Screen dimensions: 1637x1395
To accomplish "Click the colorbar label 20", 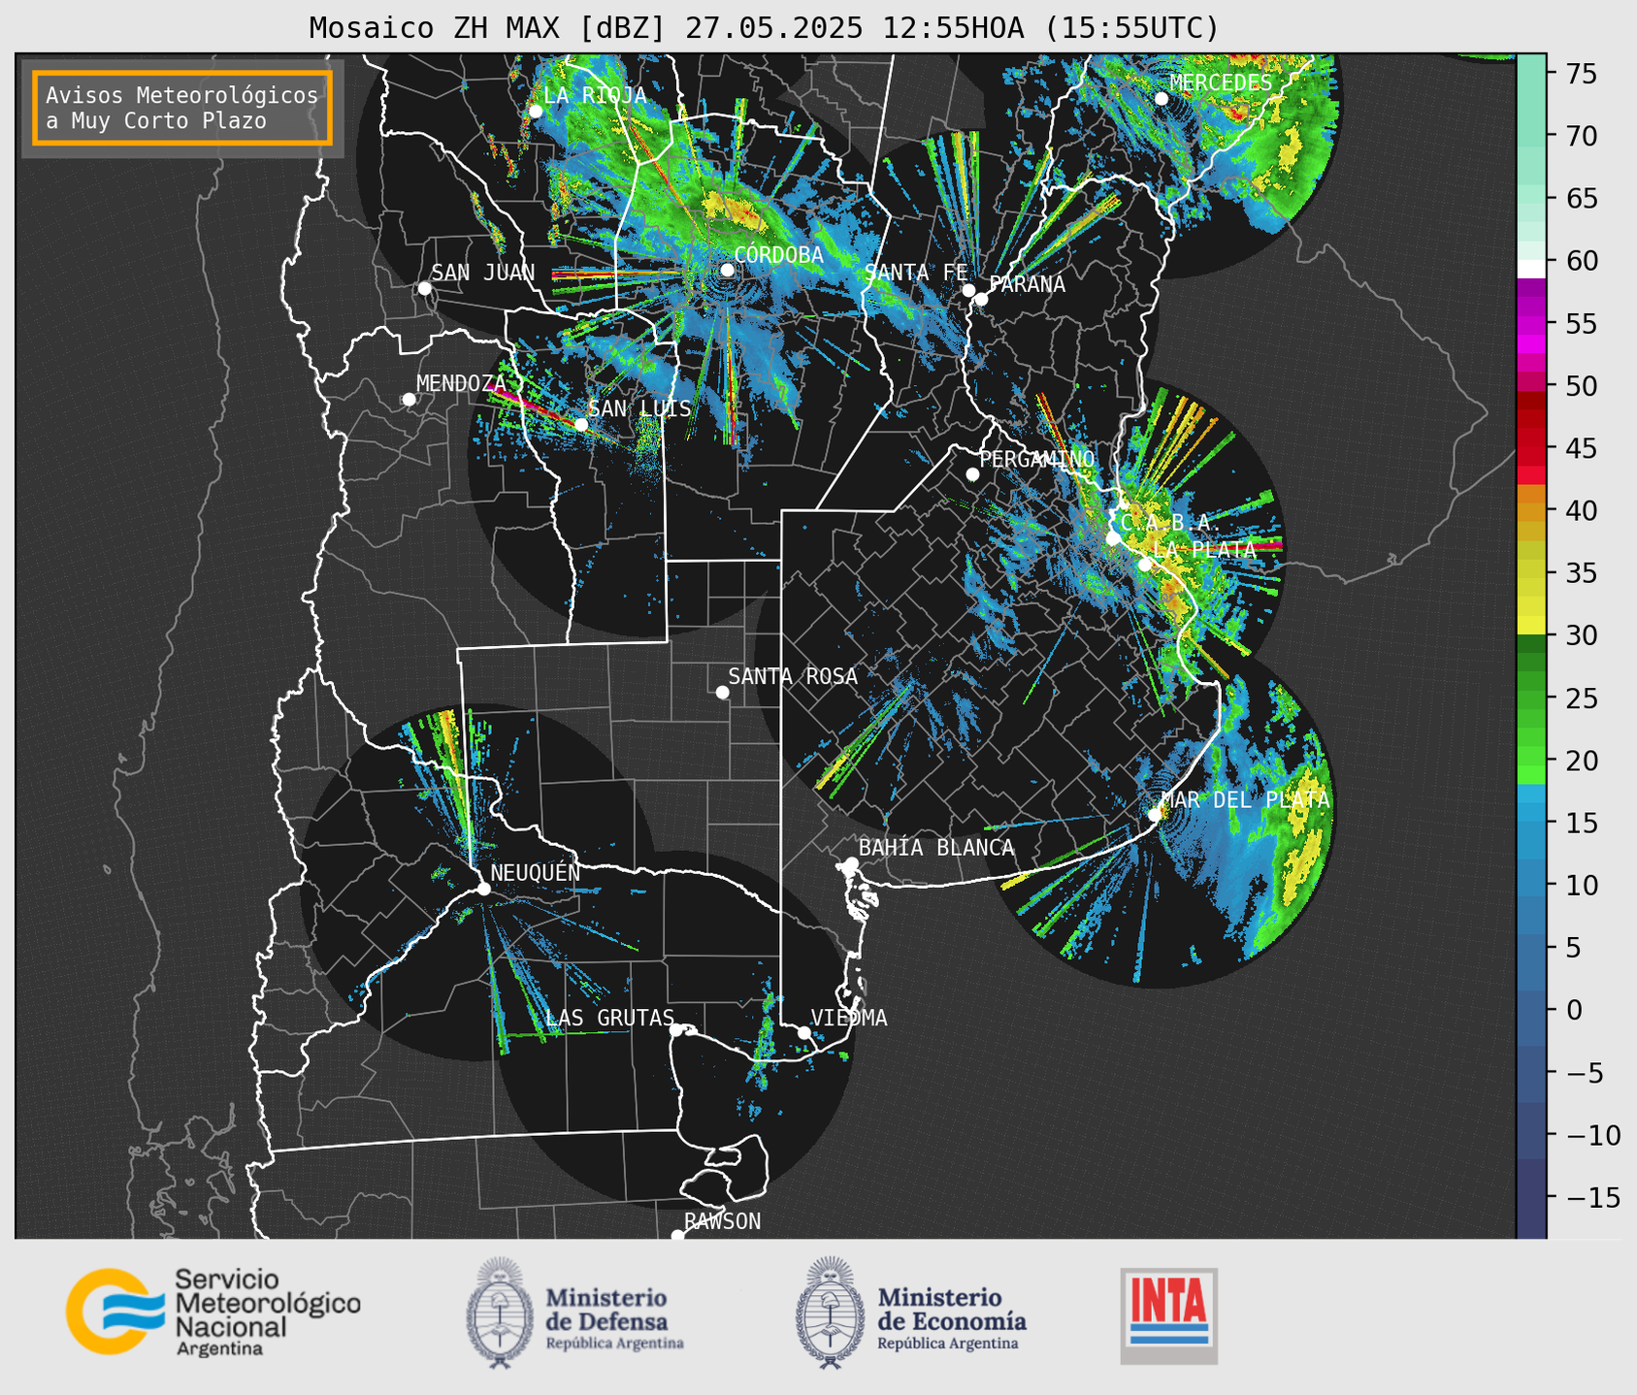I will pyautogui.click(x=1581, y=761).
